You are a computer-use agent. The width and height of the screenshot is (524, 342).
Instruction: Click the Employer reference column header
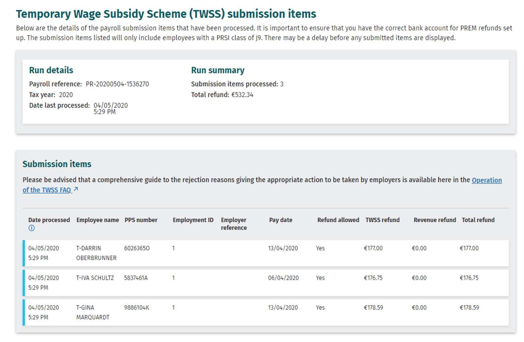click(x=234, y=224)
